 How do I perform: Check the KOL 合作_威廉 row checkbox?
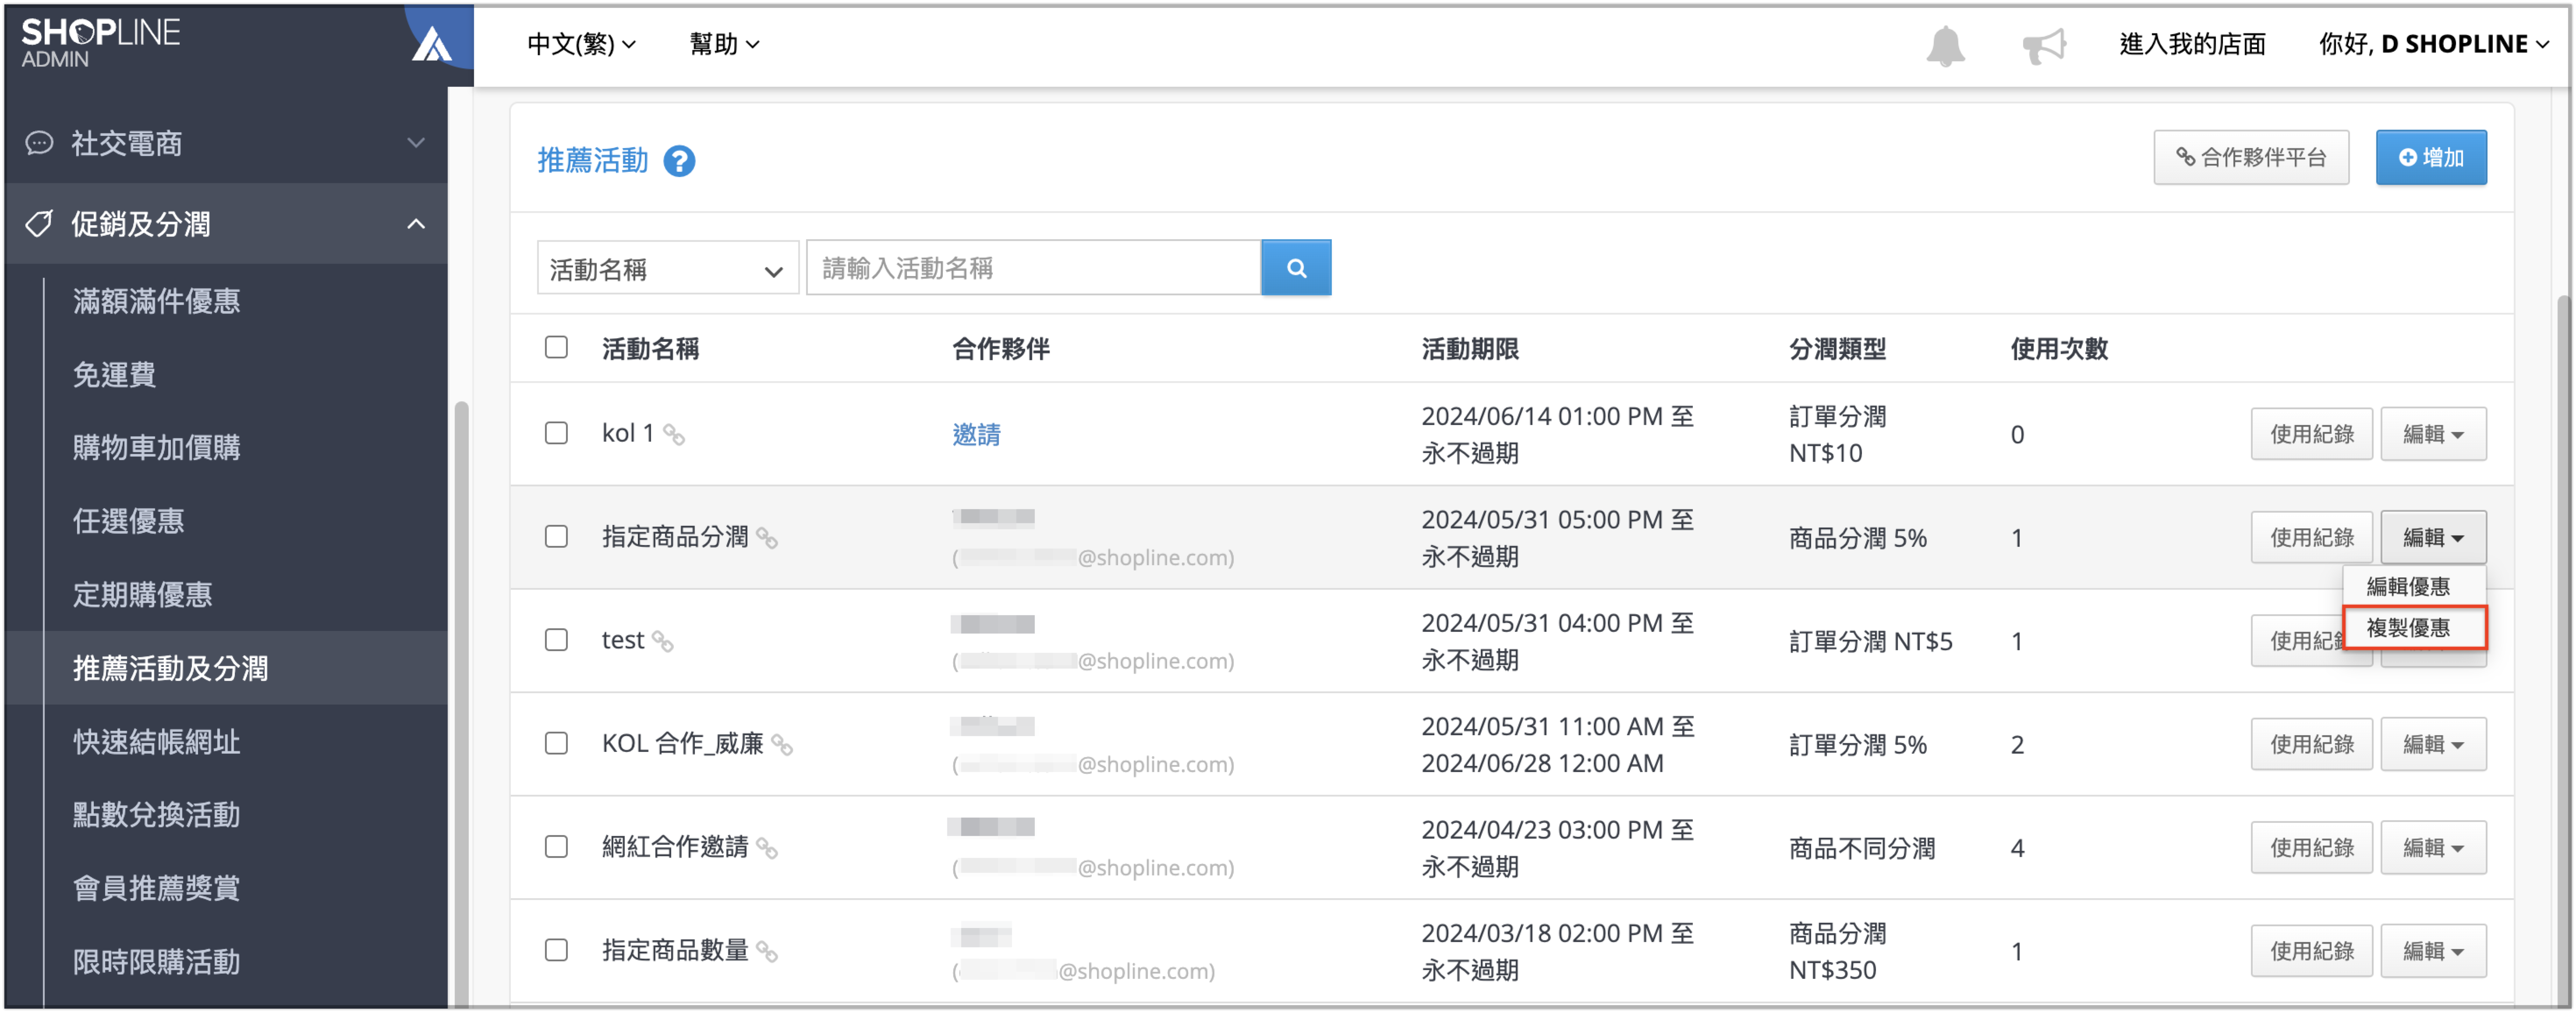556,743
